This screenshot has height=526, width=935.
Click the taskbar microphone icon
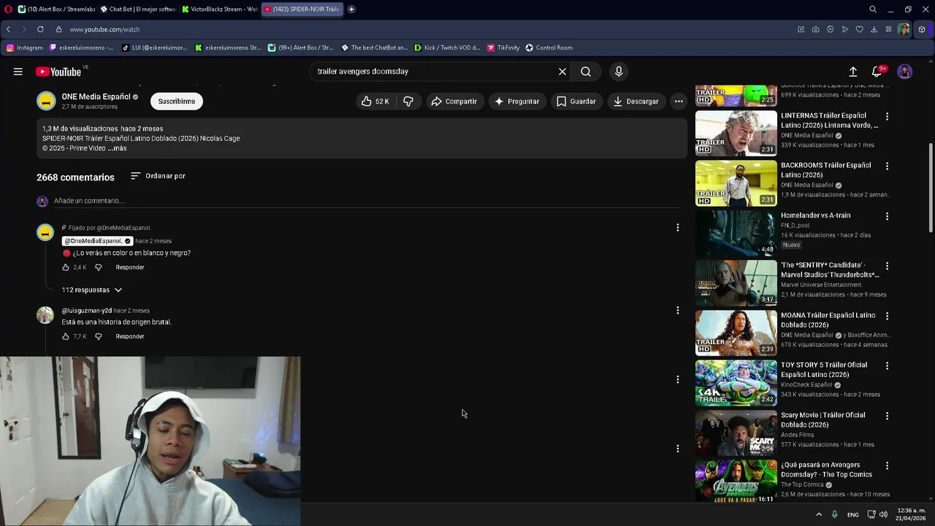(x=835, y=514)
